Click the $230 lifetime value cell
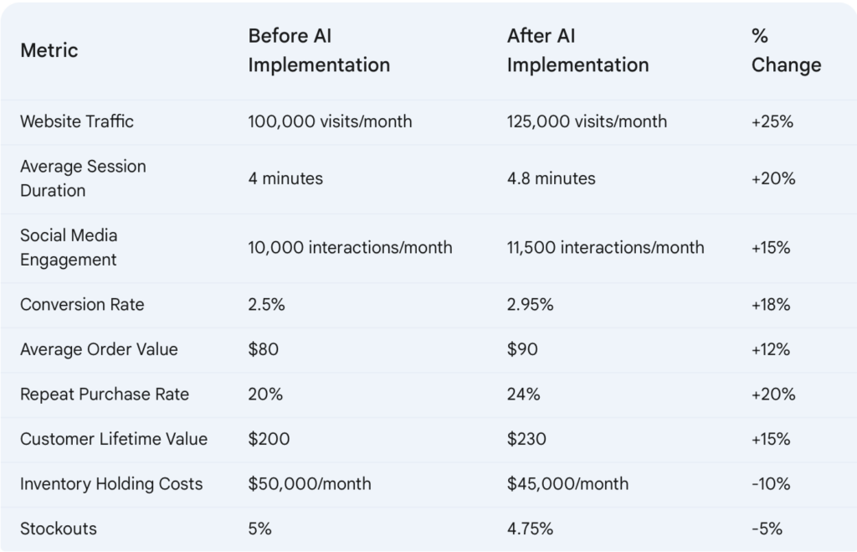857x552 pixels. (526, 439)
